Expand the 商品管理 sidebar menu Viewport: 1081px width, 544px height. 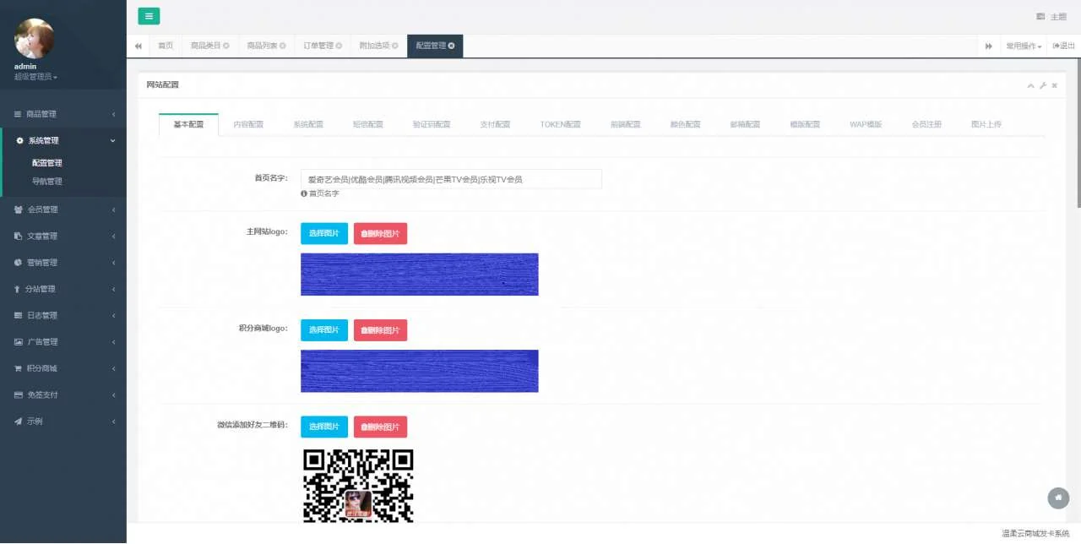[62, 114]
